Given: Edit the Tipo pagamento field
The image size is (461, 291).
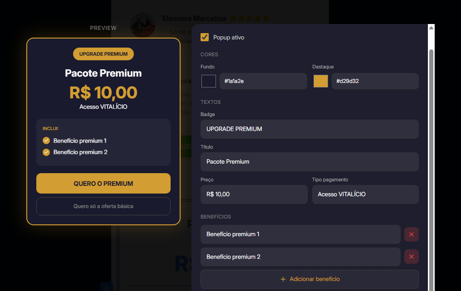Looking at the screenshot, I should click(x=365, y=194).
